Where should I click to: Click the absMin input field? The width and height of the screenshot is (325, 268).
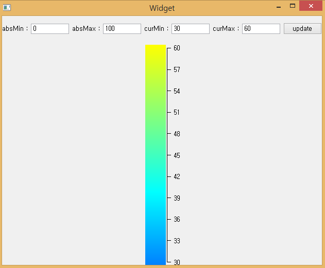(50, 29)
